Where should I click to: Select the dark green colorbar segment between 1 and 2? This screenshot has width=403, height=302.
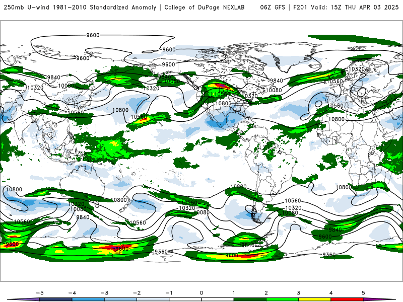click(250, 299)
